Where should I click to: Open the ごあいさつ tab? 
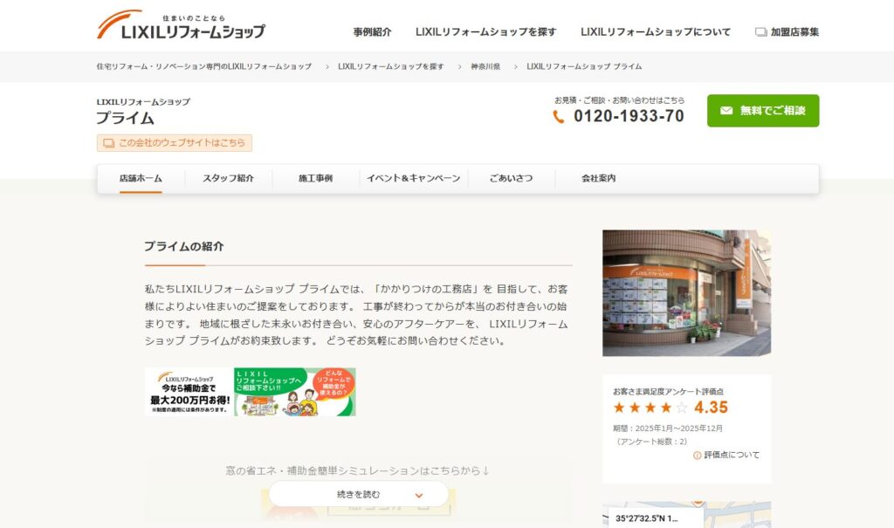pyautogui.click(x=511, y=178)
